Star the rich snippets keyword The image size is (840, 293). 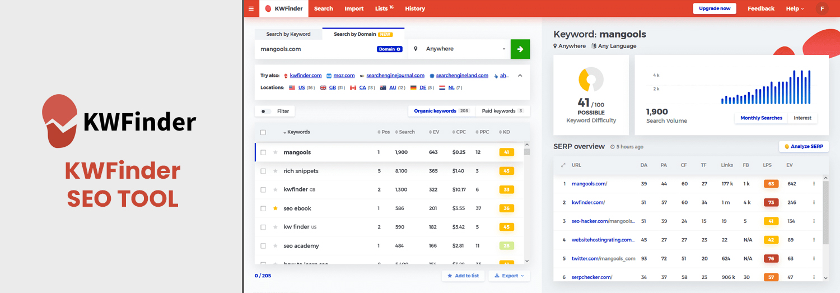pos(275,171)
